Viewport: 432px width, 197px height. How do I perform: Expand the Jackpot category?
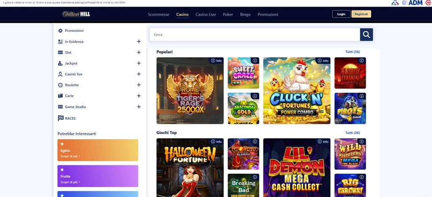pyautogui.click(x=139, y=63)
